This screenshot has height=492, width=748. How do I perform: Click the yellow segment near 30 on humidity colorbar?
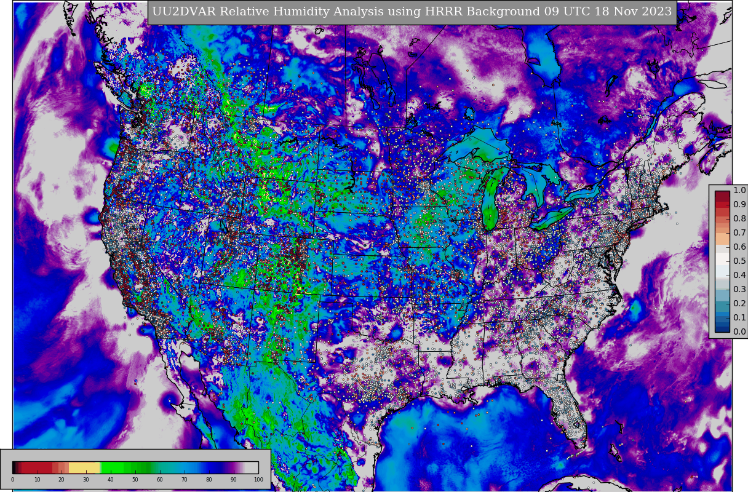click(x=84, y=467)
